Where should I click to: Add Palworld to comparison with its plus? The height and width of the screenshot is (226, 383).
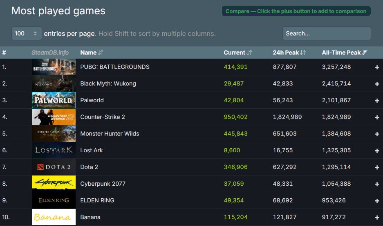click(377, 101)
